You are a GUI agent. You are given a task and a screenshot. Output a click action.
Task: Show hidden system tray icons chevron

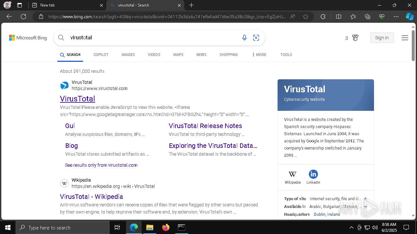pyautogui.click(x=351, y=227)
